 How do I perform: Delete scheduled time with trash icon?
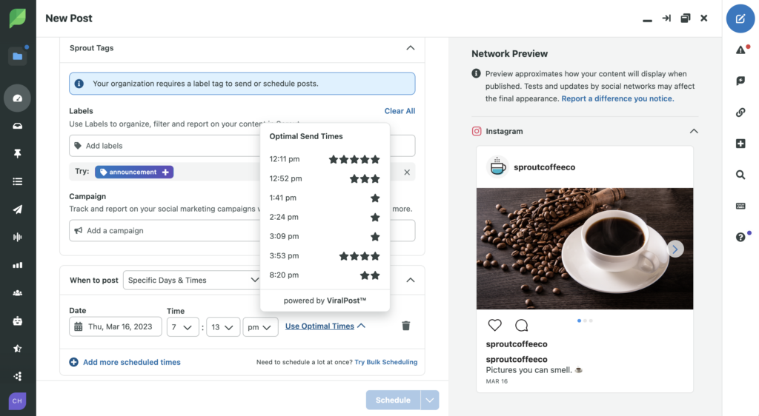pyautogui.click(x=406, y=326)
